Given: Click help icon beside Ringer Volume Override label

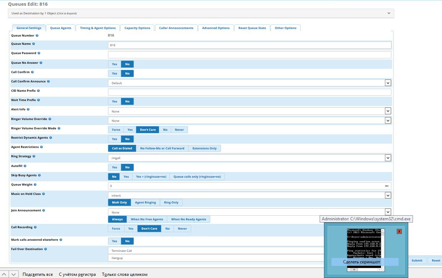Looking at the screenshot, I should point(50,119).
